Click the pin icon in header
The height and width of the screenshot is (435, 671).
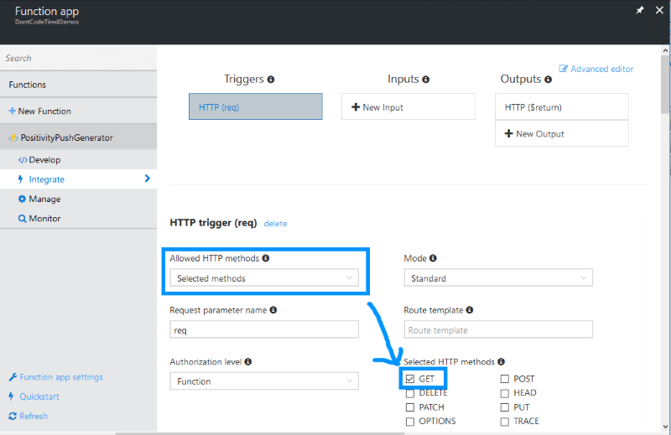pyautogui.click(x=640, y=10)
